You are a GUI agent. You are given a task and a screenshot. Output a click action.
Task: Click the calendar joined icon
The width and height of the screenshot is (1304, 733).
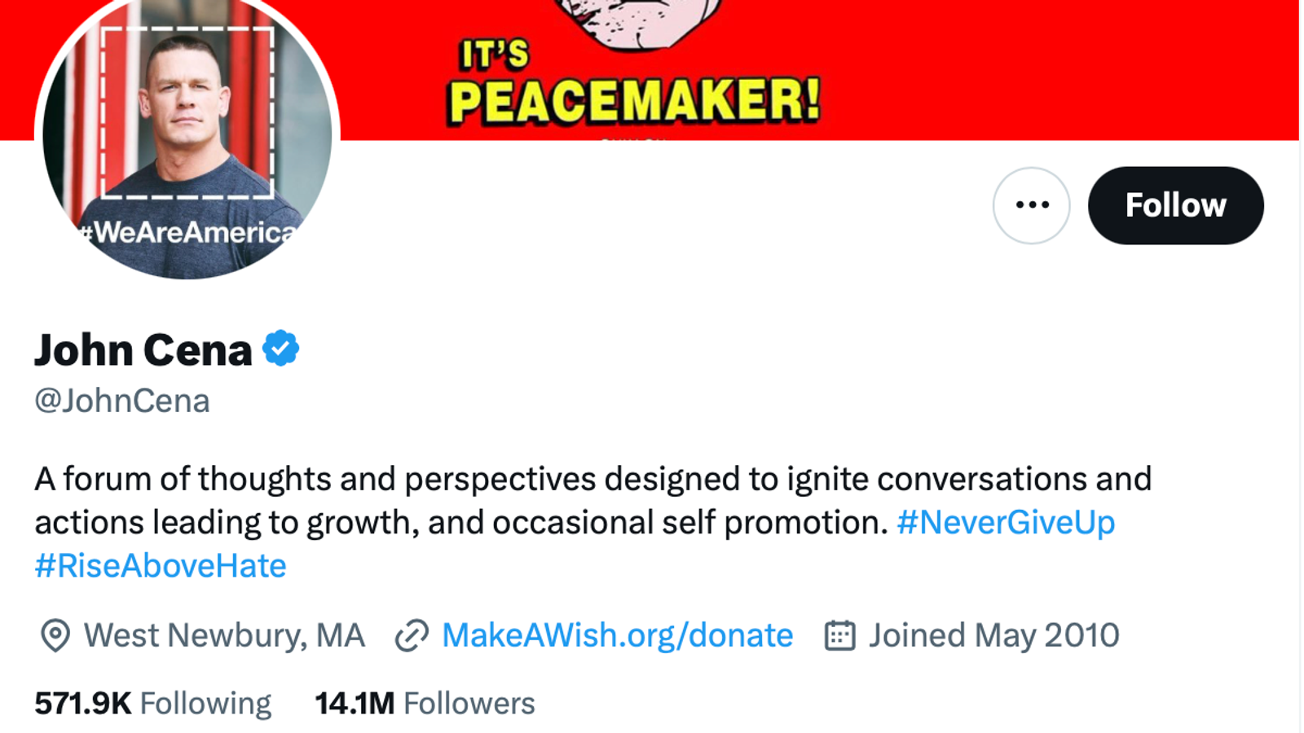(839, 635)
